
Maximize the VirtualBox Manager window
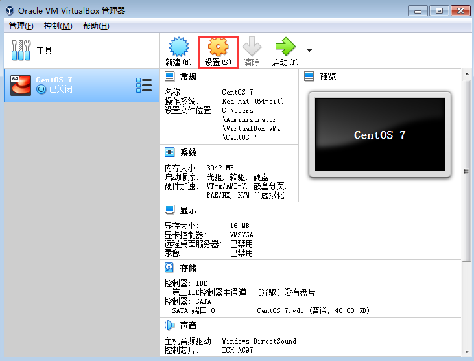[439, 11]
